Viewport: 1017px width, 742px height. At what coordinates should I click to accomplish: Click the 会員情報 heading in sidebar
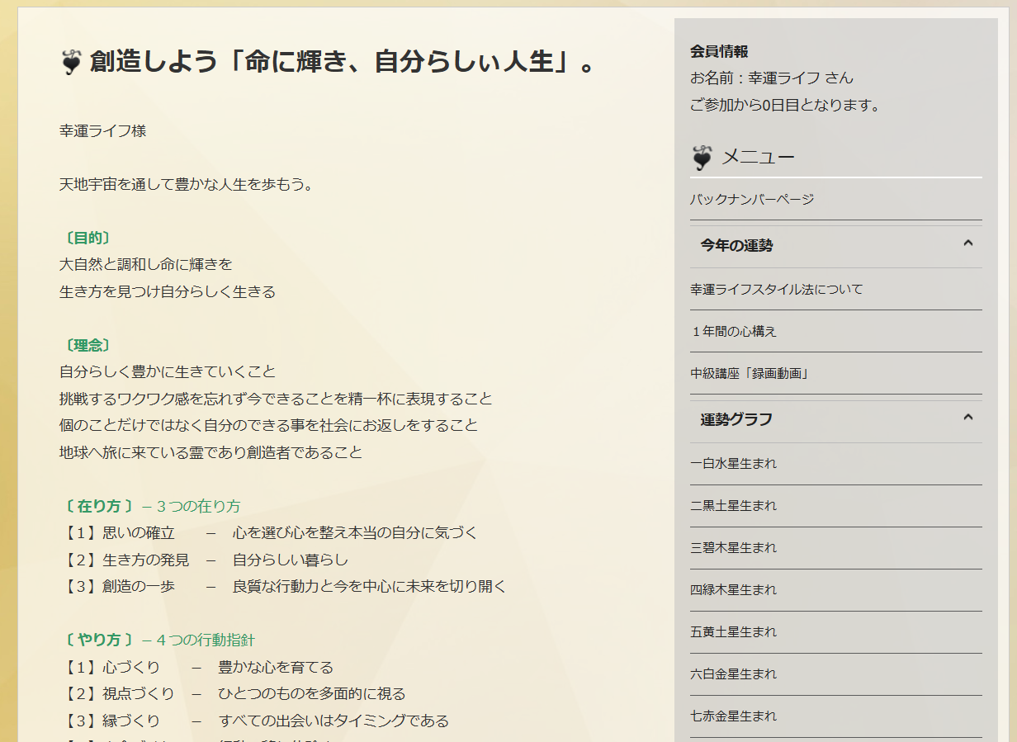pos(719,52)
